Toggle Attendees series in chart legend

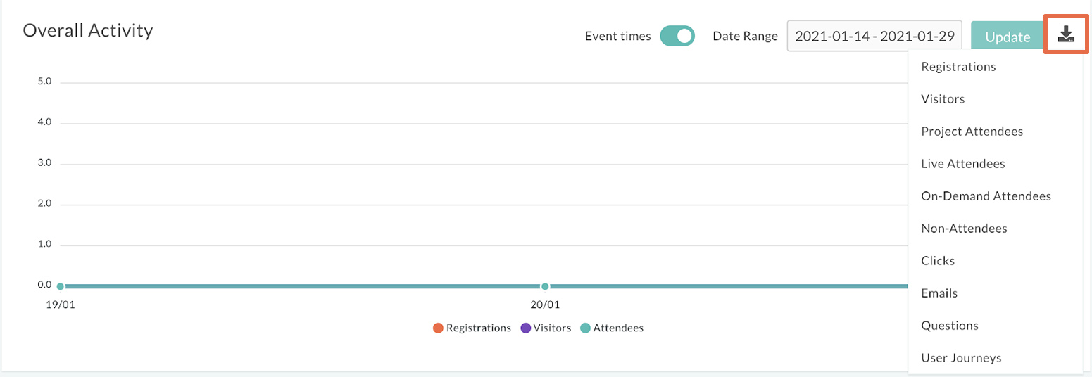coord(612,328)
